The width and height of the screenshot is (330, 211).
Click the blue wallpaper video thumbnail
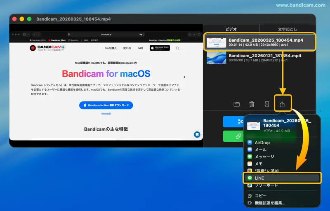216,58
